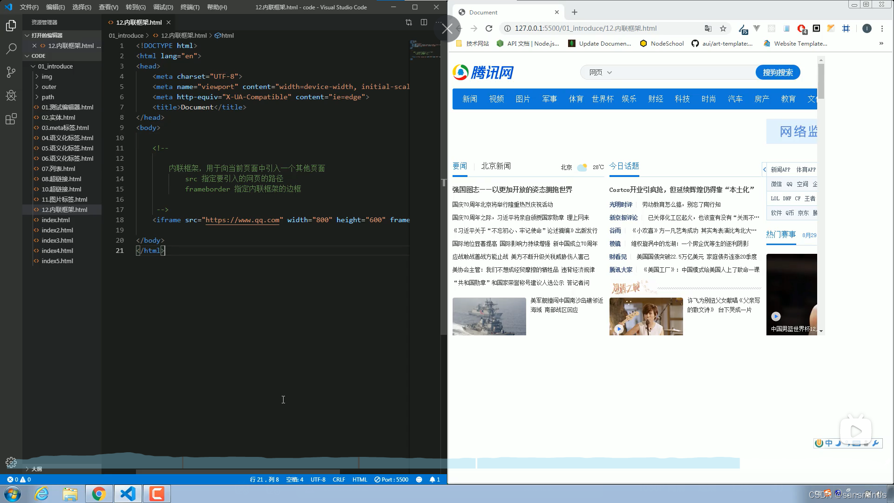Open the 帮助(H) menu

pos(217,7)
